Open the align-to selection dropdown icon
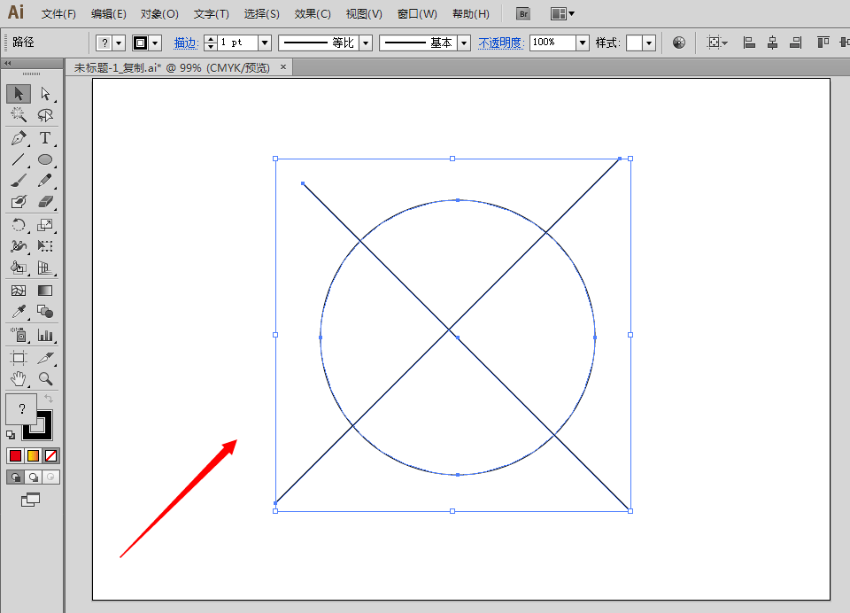This screenshot has width=850, height=613. 717,43
